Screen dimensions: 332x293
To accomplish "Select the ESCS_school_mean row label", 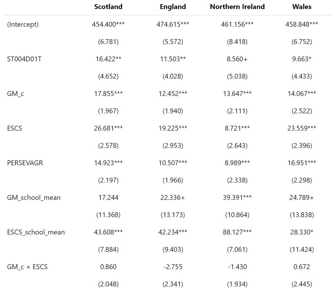I will click(36, 232).
